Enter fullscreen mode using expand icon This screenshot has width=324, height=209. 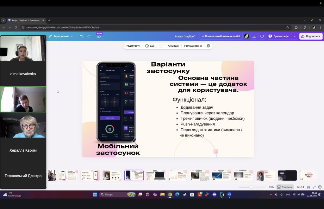coord(314,187)
